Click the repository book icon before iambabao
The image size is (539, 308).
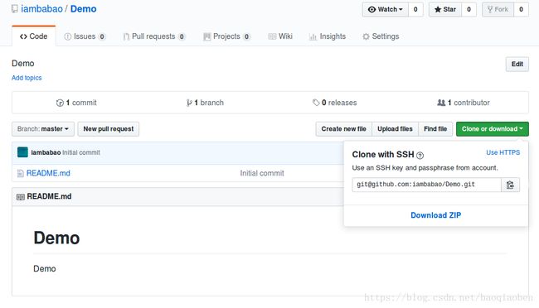15,8
